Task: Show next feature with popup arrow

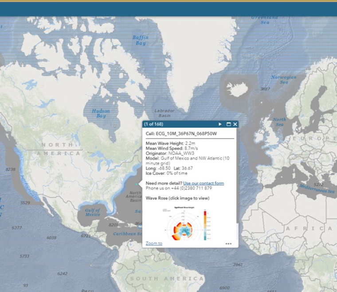Action: (x=220, y=124)
